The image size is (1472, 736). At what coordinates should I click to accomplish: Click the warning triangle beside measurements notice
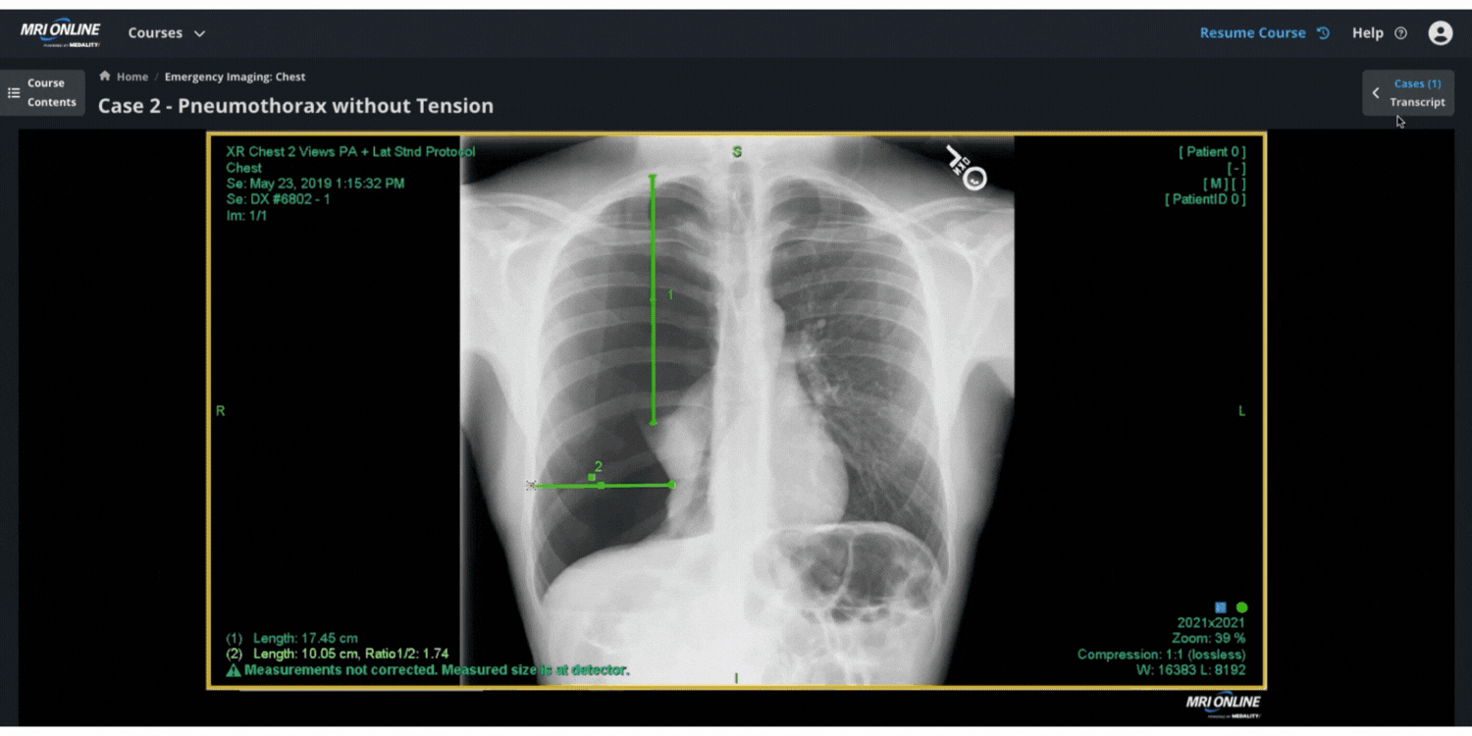234,670
